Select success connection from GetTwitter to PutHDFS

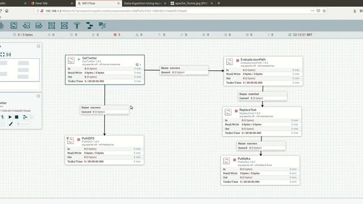[x=104, y=110]
